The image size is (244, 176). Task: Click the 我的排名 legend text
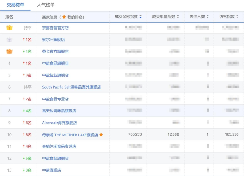tap(75, 17)
